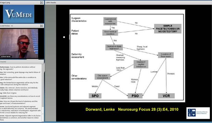212x123 pixels.
Task: Expand the Video and Voice pod full screen
Action: pos(41,26)
